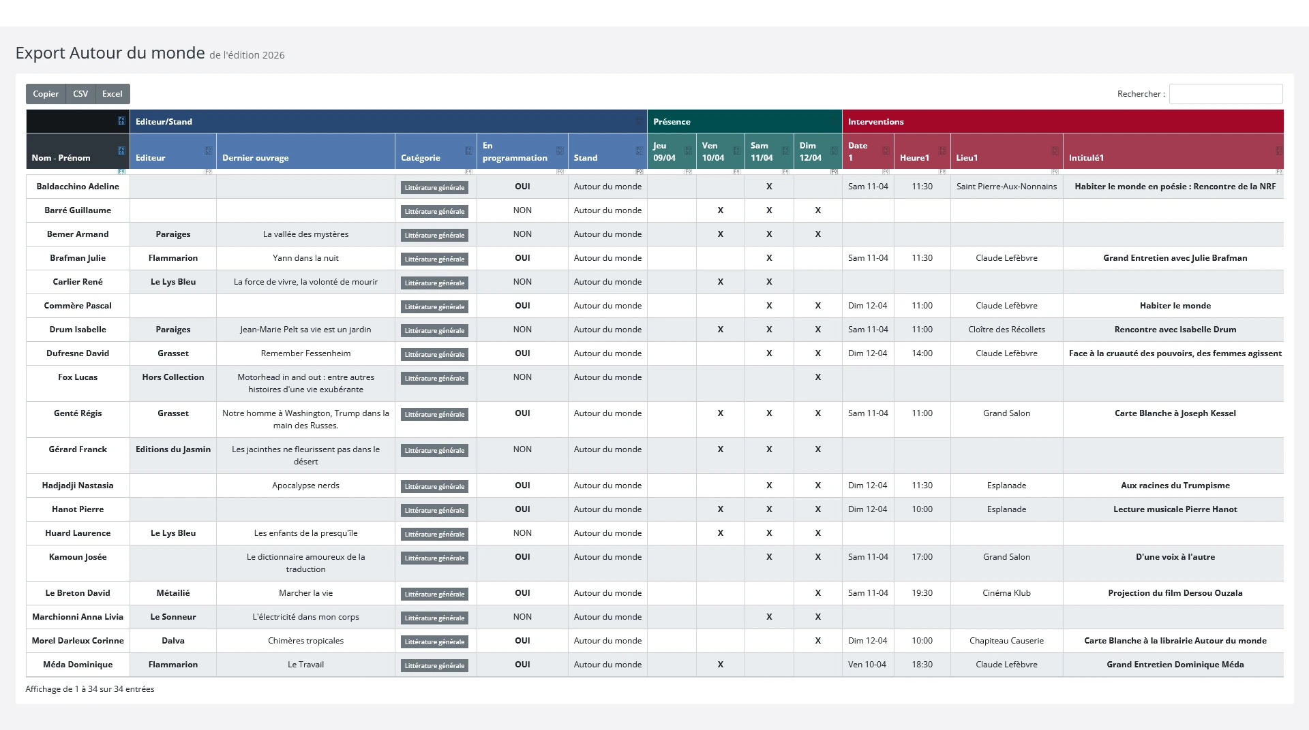Select the Présence group header
The height and width of the screenshot is (730, 1309).
pyautogui.click(x=744, y=122)
